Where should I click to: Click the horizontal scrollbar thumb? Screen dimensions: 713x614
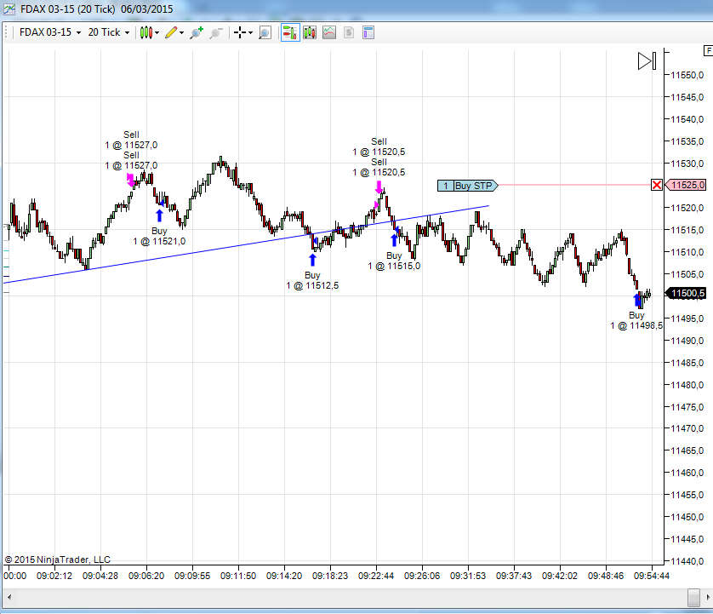click(693, 597)
